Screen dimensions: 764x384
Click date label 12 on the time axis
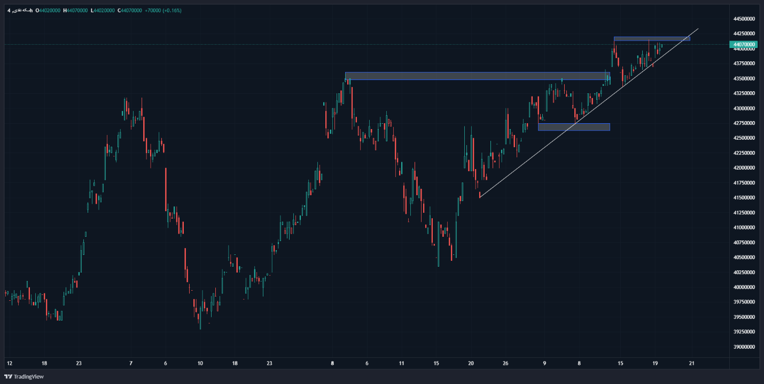(10, 363)
